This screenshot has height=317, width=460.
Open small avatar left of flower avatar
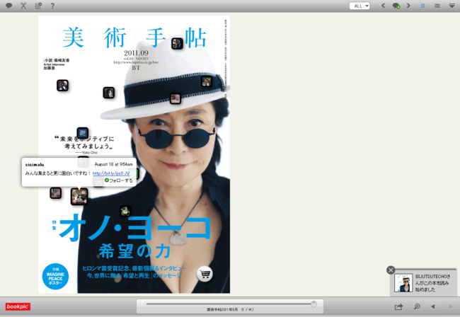56,193
